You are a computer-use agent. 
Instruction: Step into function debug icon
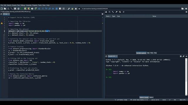pos(46,8)
